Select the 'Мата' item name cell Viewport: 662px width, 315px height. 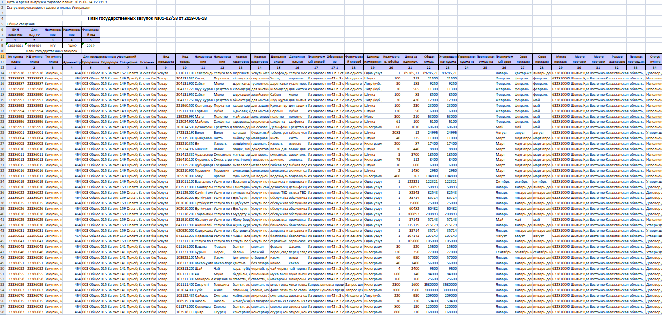click(203, 116)
